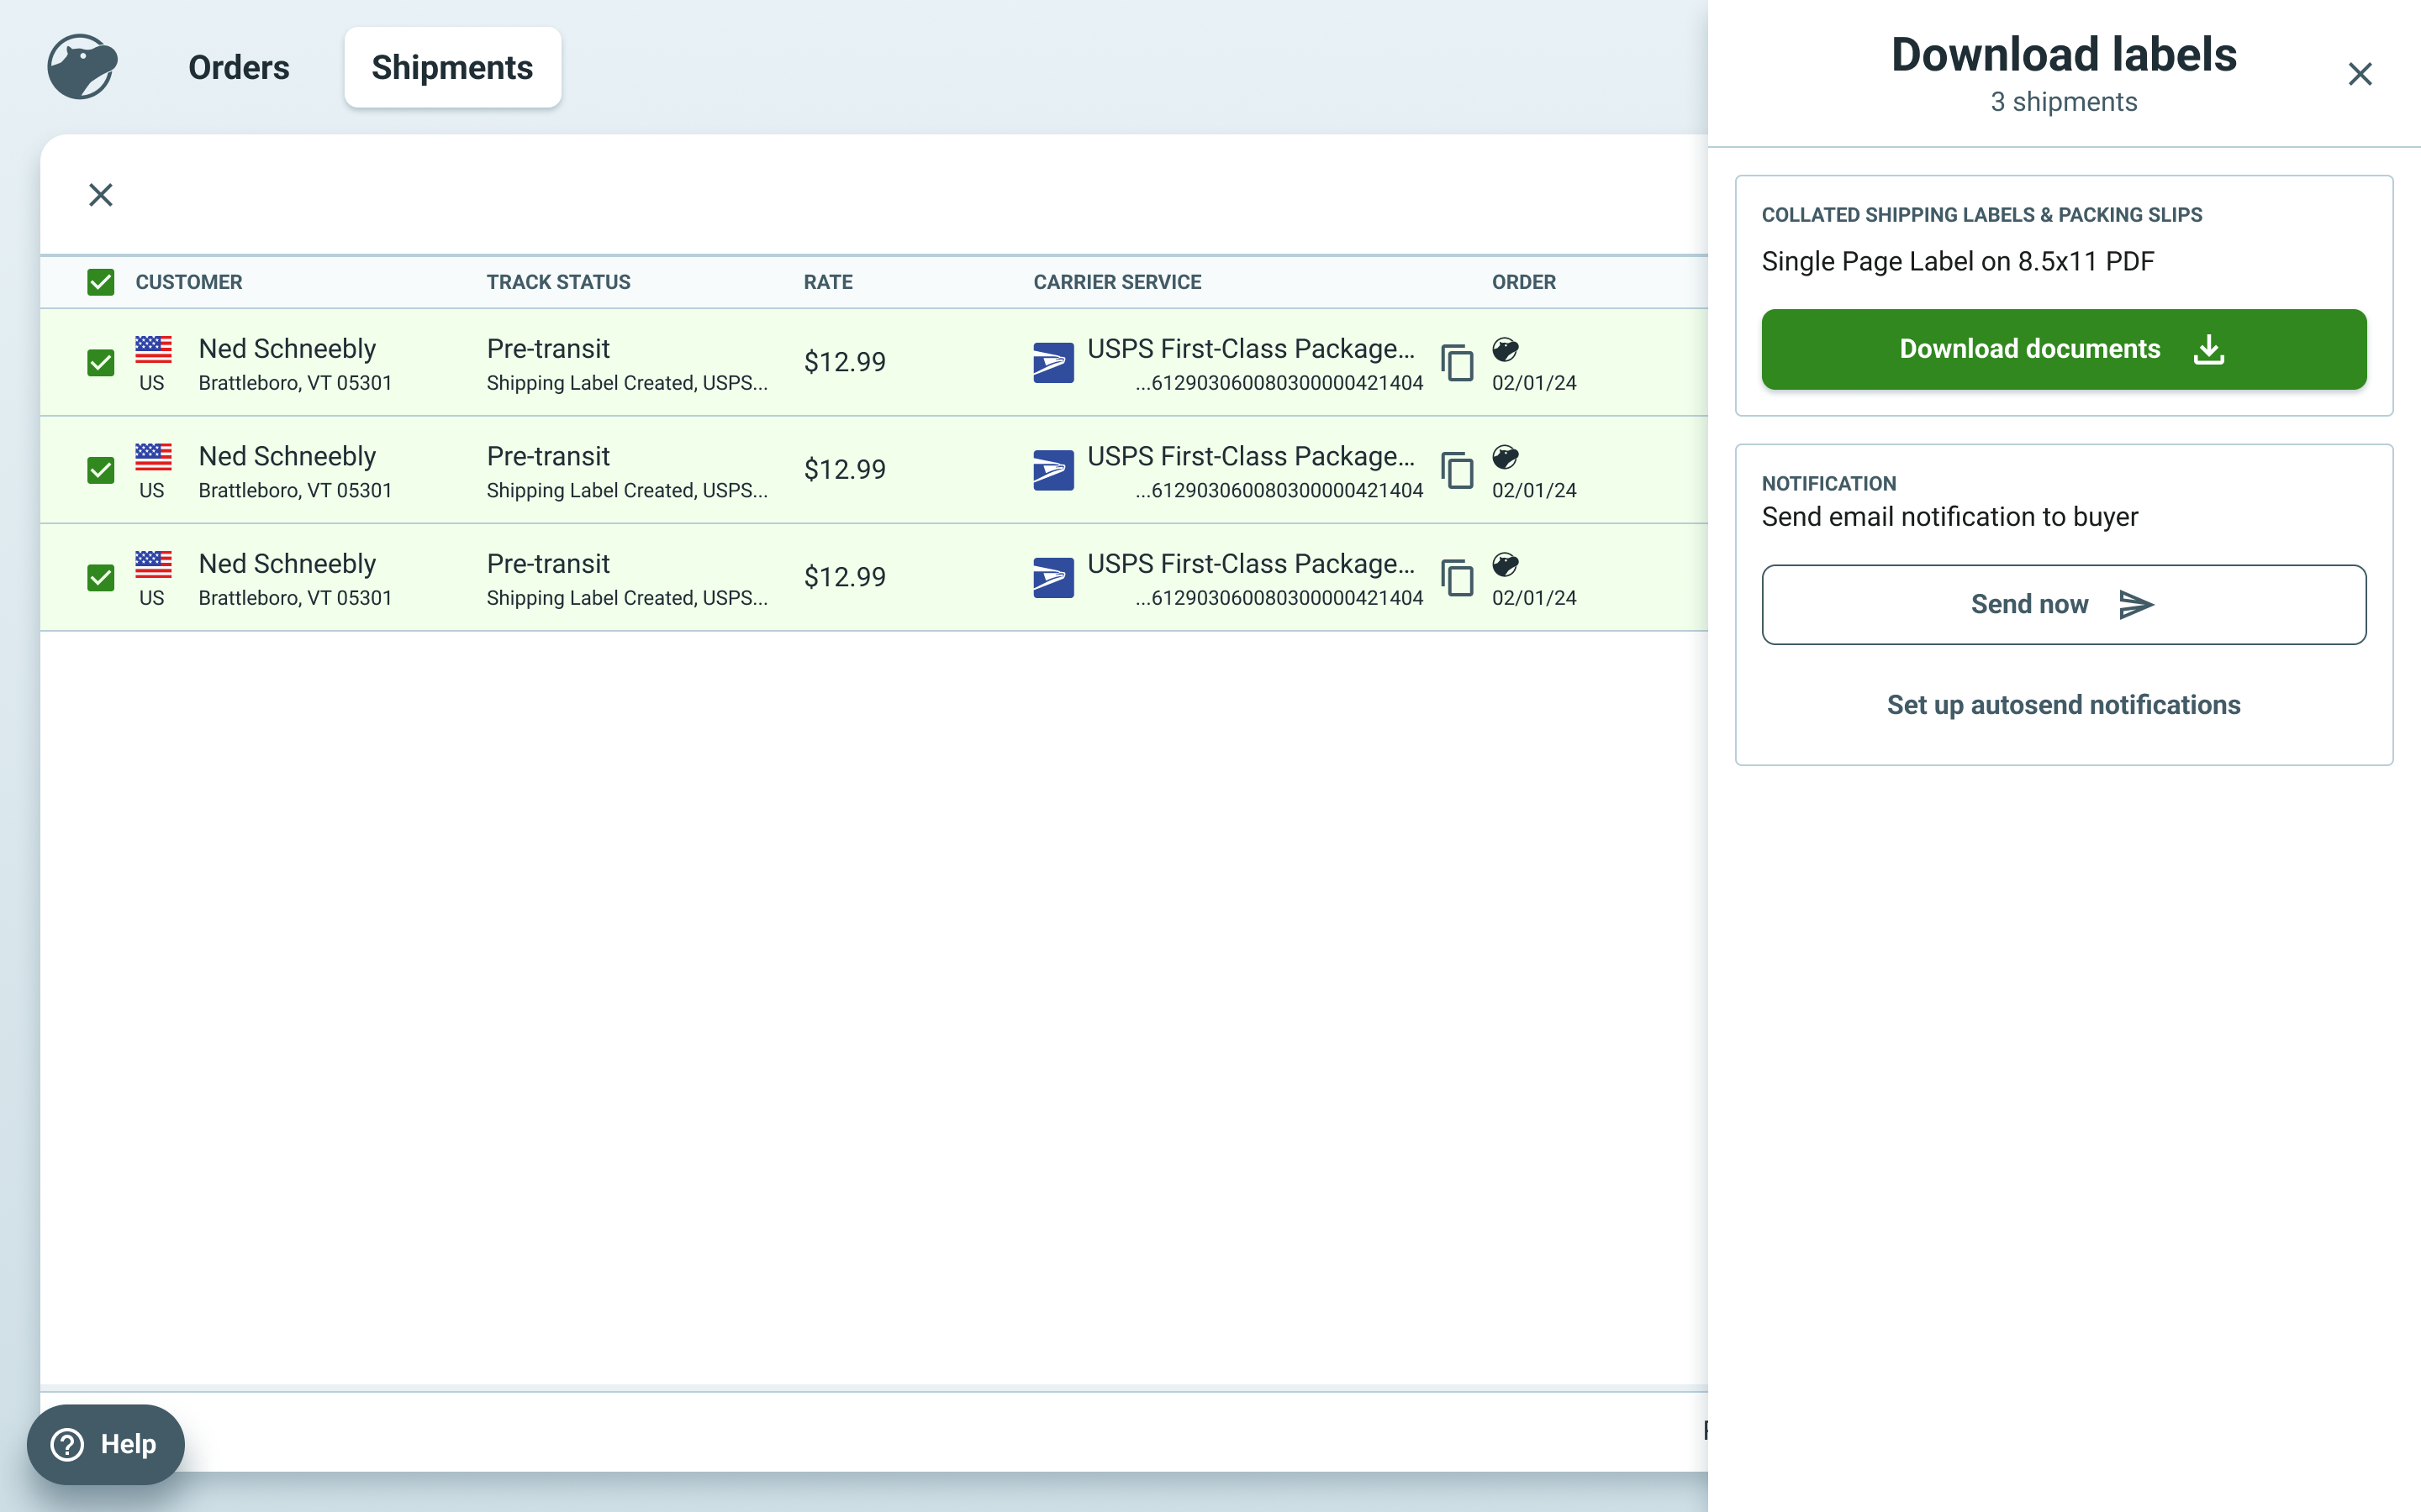Click the '3 shipments' subtitle
Image resolution: width=2421 pixels, height=1512 pixels.
(x=2063, y=102)
